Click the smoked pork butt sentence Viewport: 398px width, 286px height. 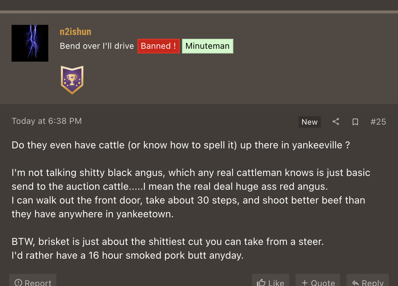(128, 255)
